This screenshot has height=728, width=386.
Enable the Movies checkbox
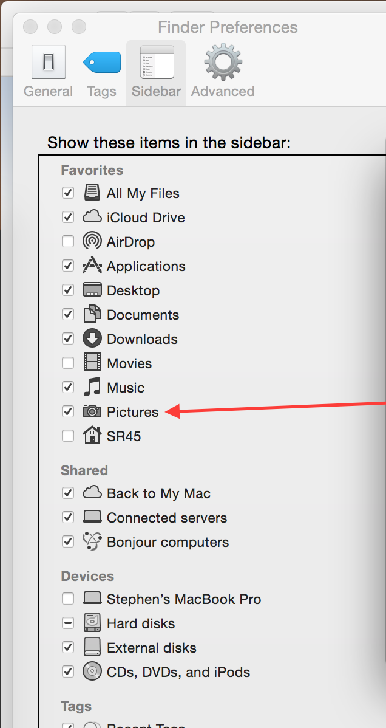[x=68, y=363]
